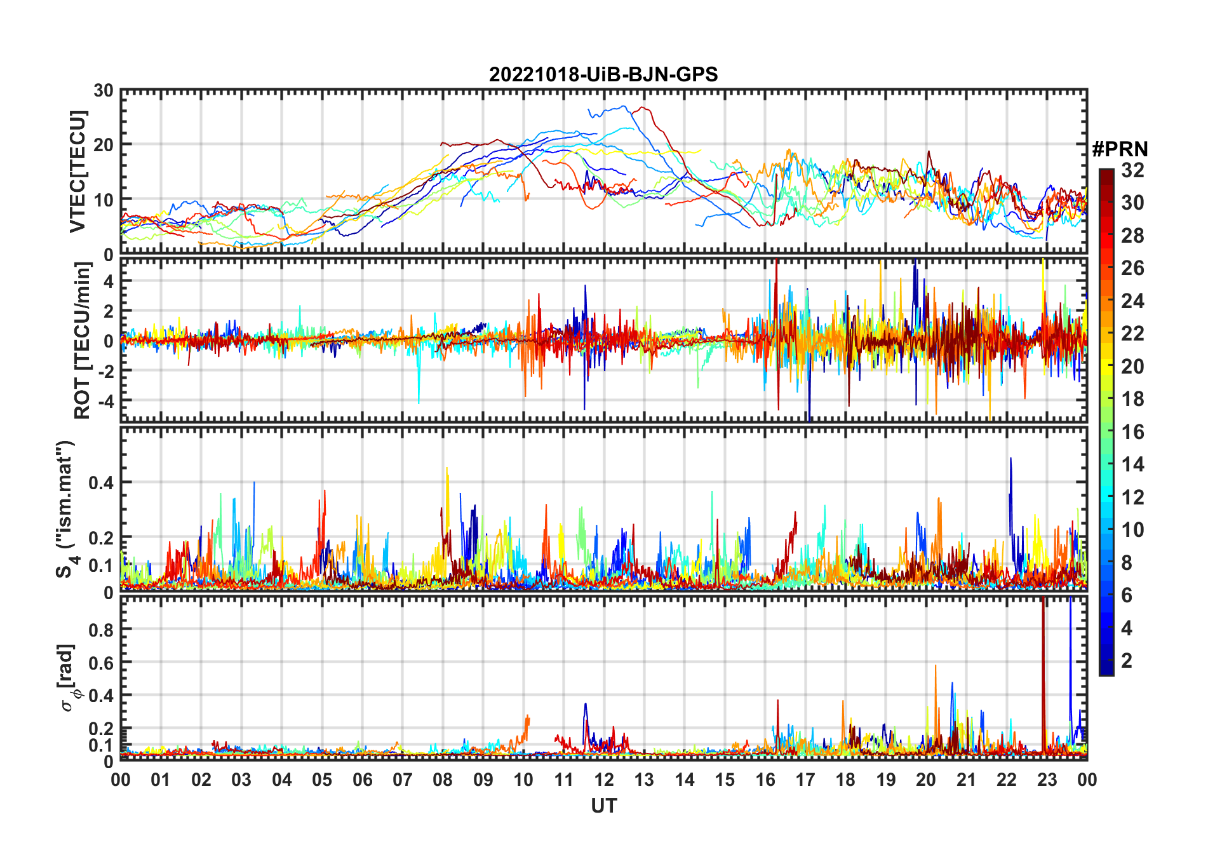Click the #PRN colorbar title
1208x845 pixels.
coord(1120,149)
